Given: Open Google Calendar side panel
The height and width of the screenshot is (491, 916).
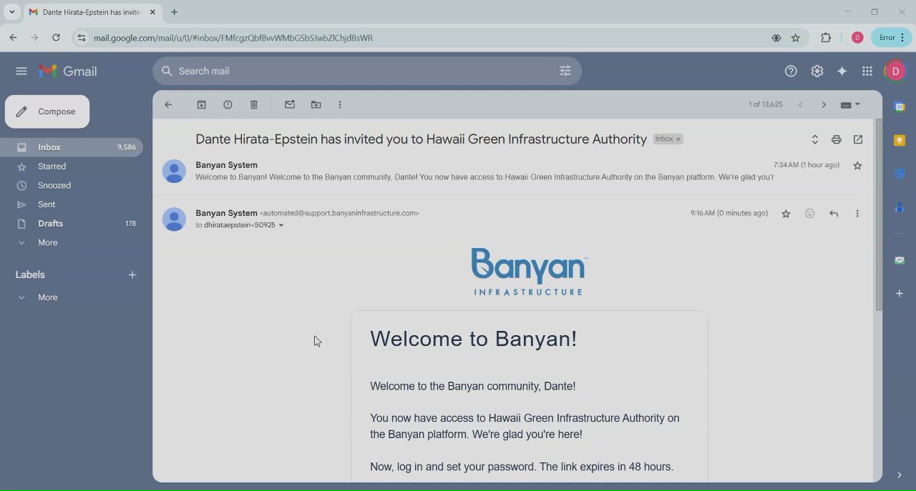Looking at the screenshot, I should coord(900,107).
